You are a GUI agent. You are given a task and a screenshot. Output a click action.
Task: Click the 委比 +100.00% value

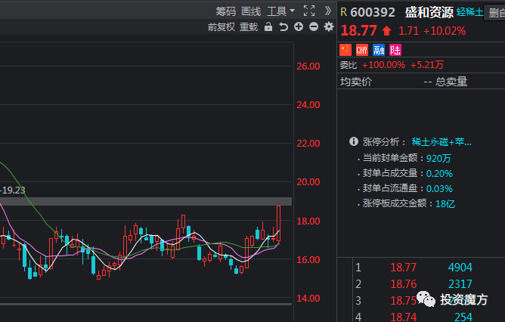(x=383, y=65)
